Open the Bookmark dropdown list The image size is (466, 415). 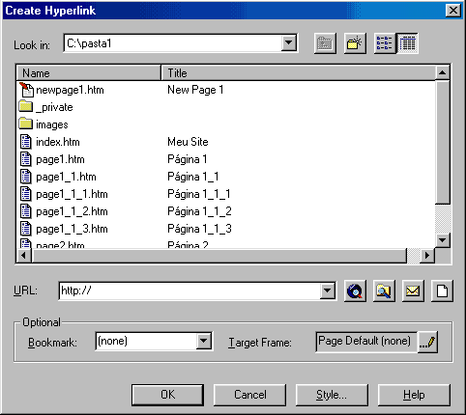(x=204, y=341)
